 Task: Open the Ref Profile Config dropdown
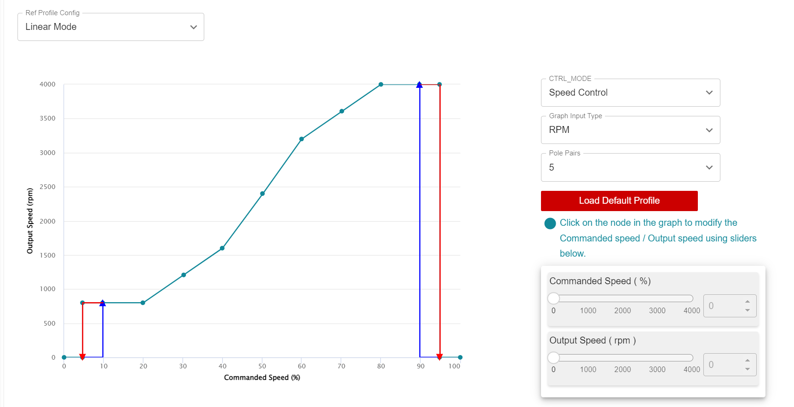click(x=110, y=27)
